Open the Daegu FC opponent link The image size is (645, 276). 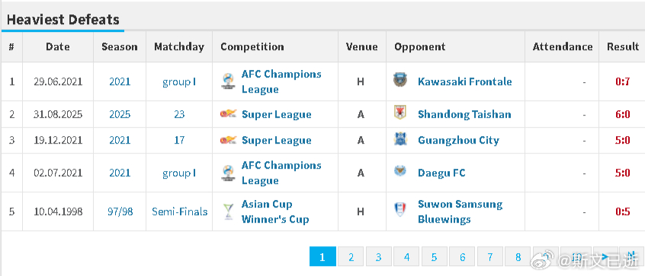[x=441, y=173]
